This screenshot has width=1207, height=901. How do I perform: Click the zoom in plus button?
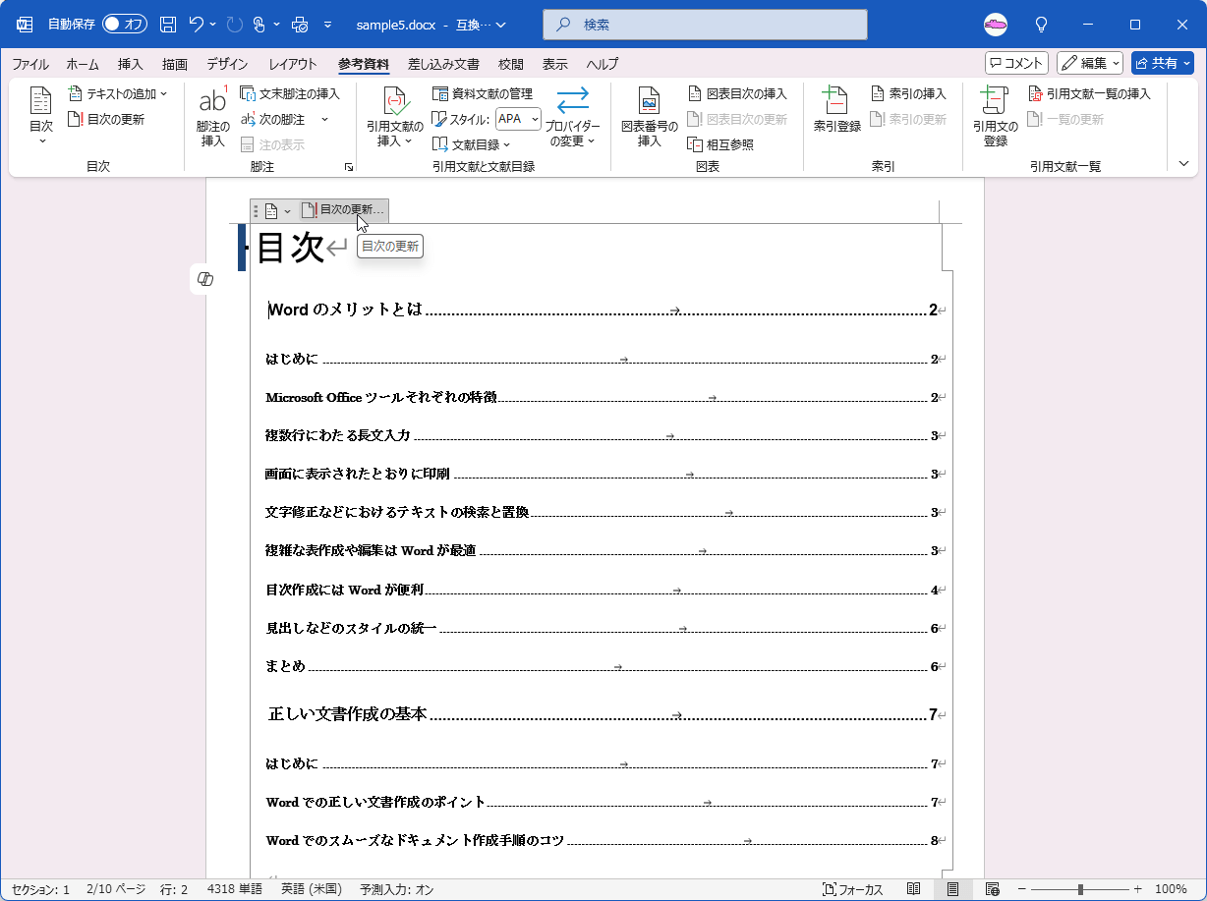[1137, 889]
